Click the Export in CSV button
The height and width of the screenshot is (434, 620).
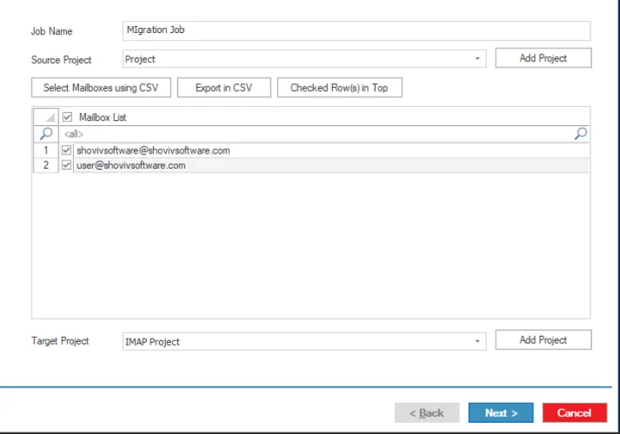[x=223, y=88]
